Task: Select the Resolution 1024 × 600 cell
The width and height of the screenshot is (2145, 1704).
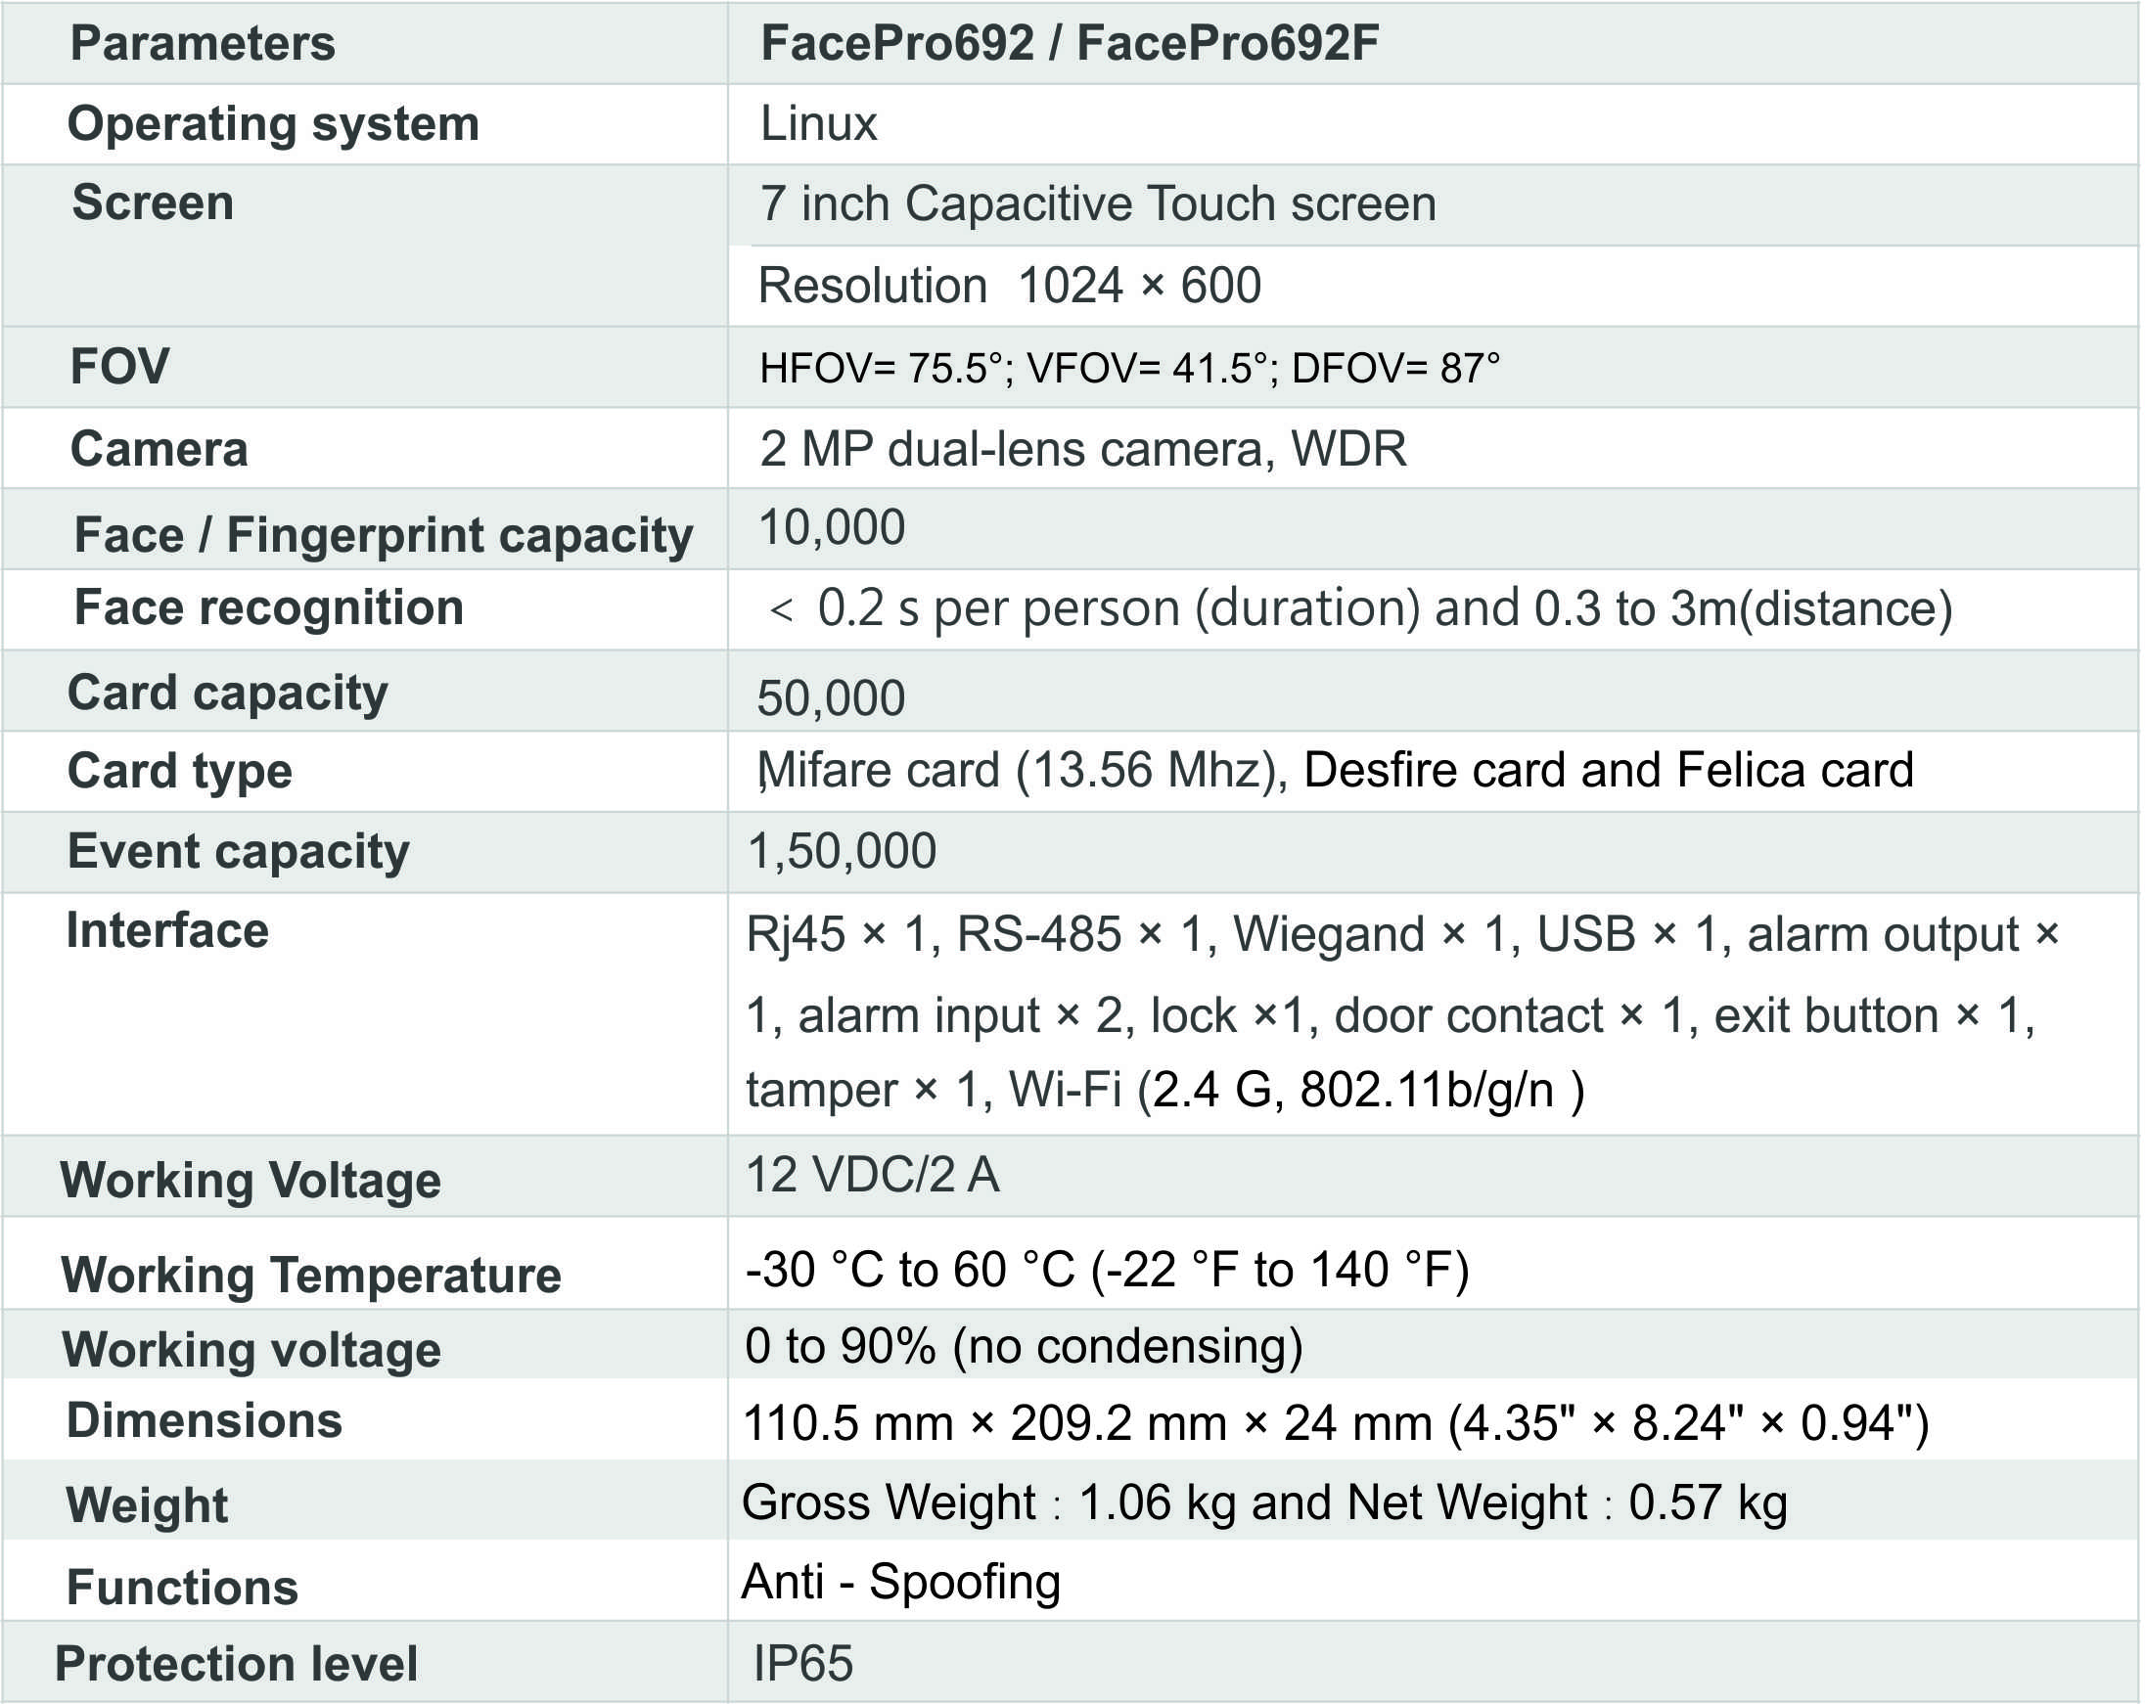Action: pyautogui.click(x=1009, y=286)
